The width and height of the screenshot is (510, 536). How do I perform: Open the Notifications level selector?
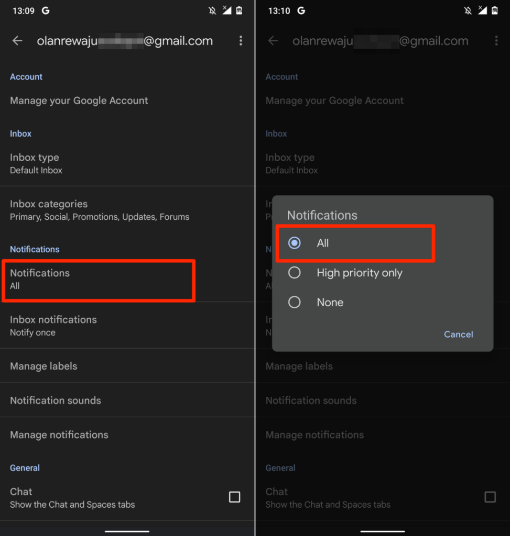coord(99,280)
